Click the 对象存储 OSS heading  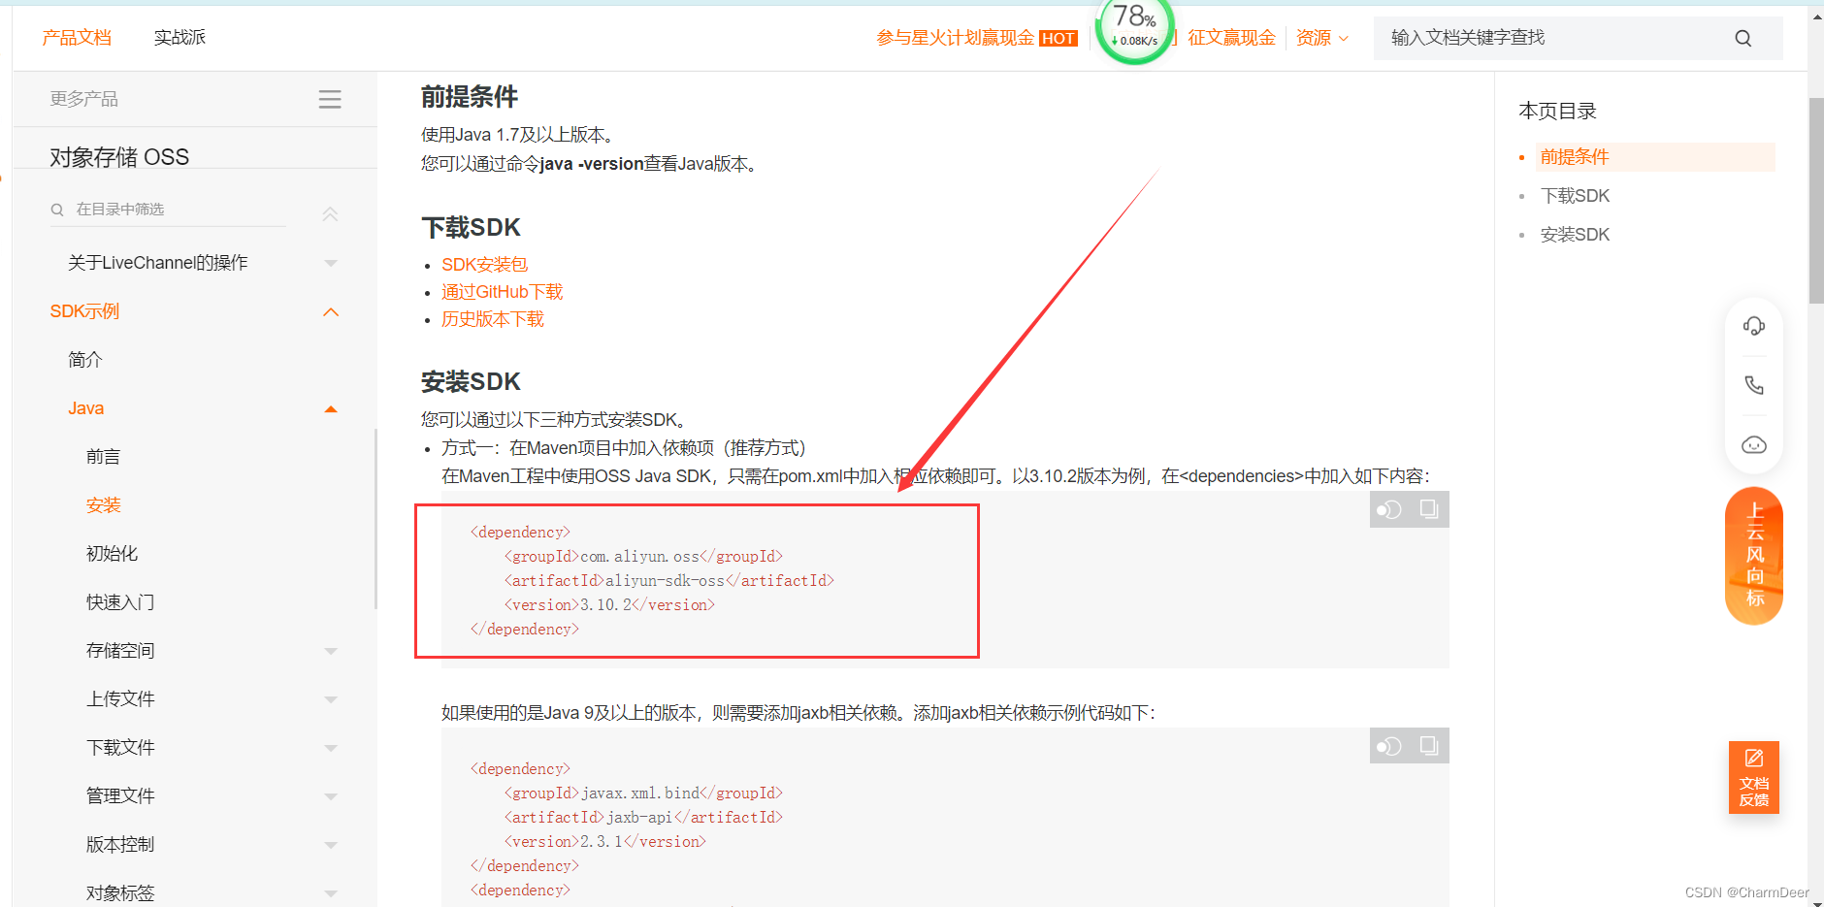click(119, 157)
